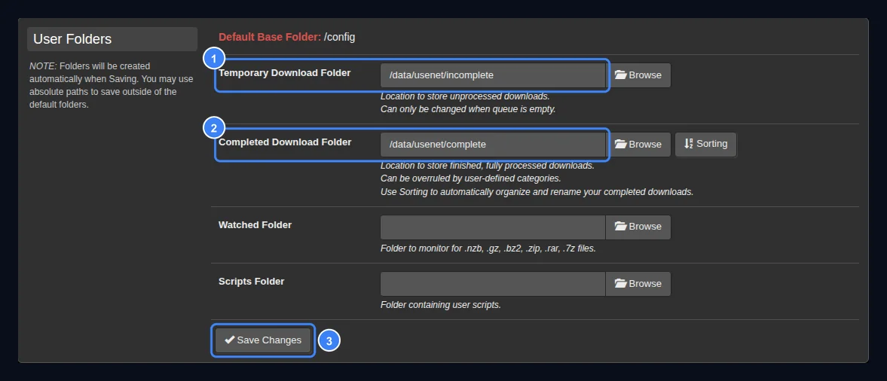Click the Default Base Folder label
This screenshot has height=381, width=887.
pyautogui.click(x=270, y=38)
